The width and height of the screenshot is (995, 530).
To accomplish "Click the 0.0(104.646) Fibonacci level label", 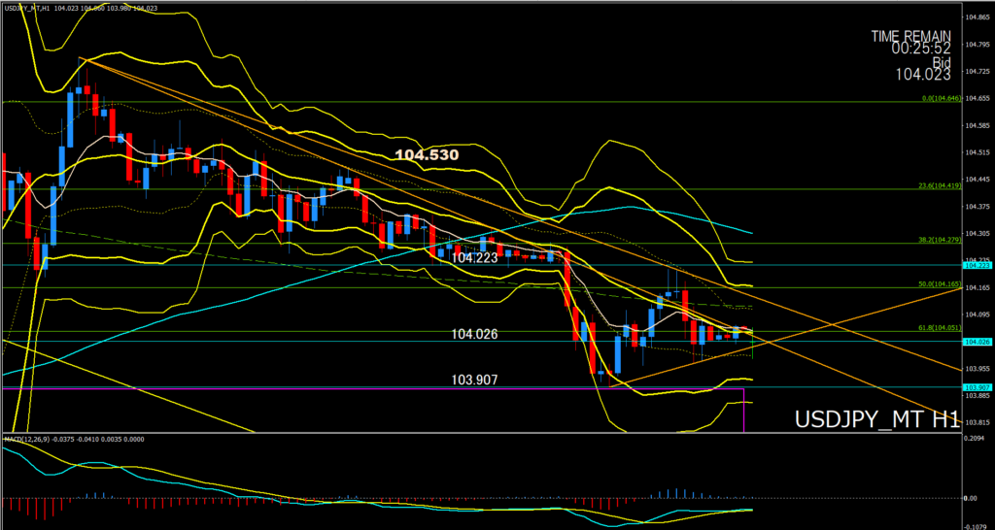I will (x=941, y=98).
